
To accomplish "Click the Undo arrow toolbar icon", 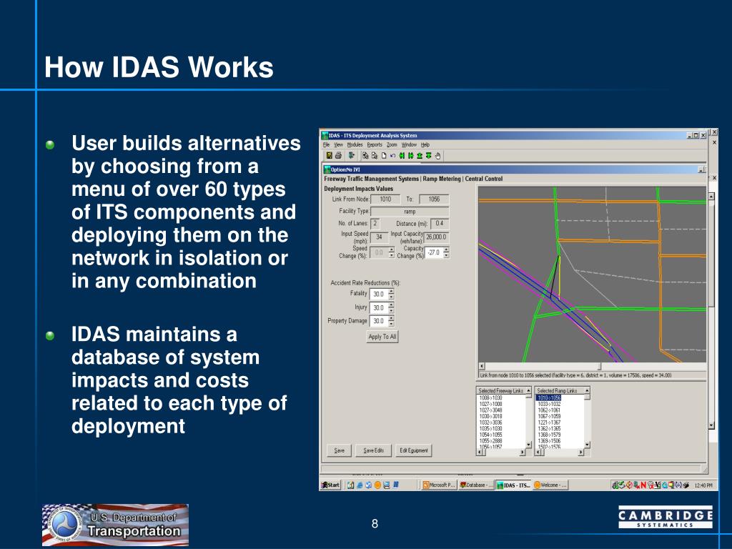I will coord(392,156).
